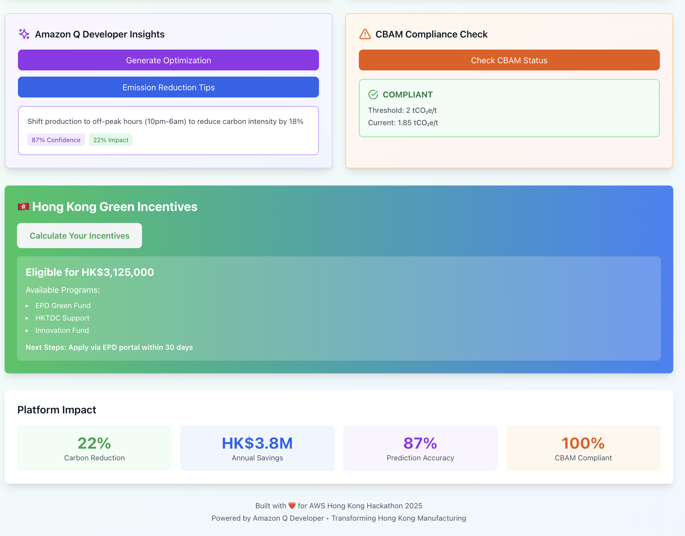Click the HKTDC Support program entry

point(62,318)
